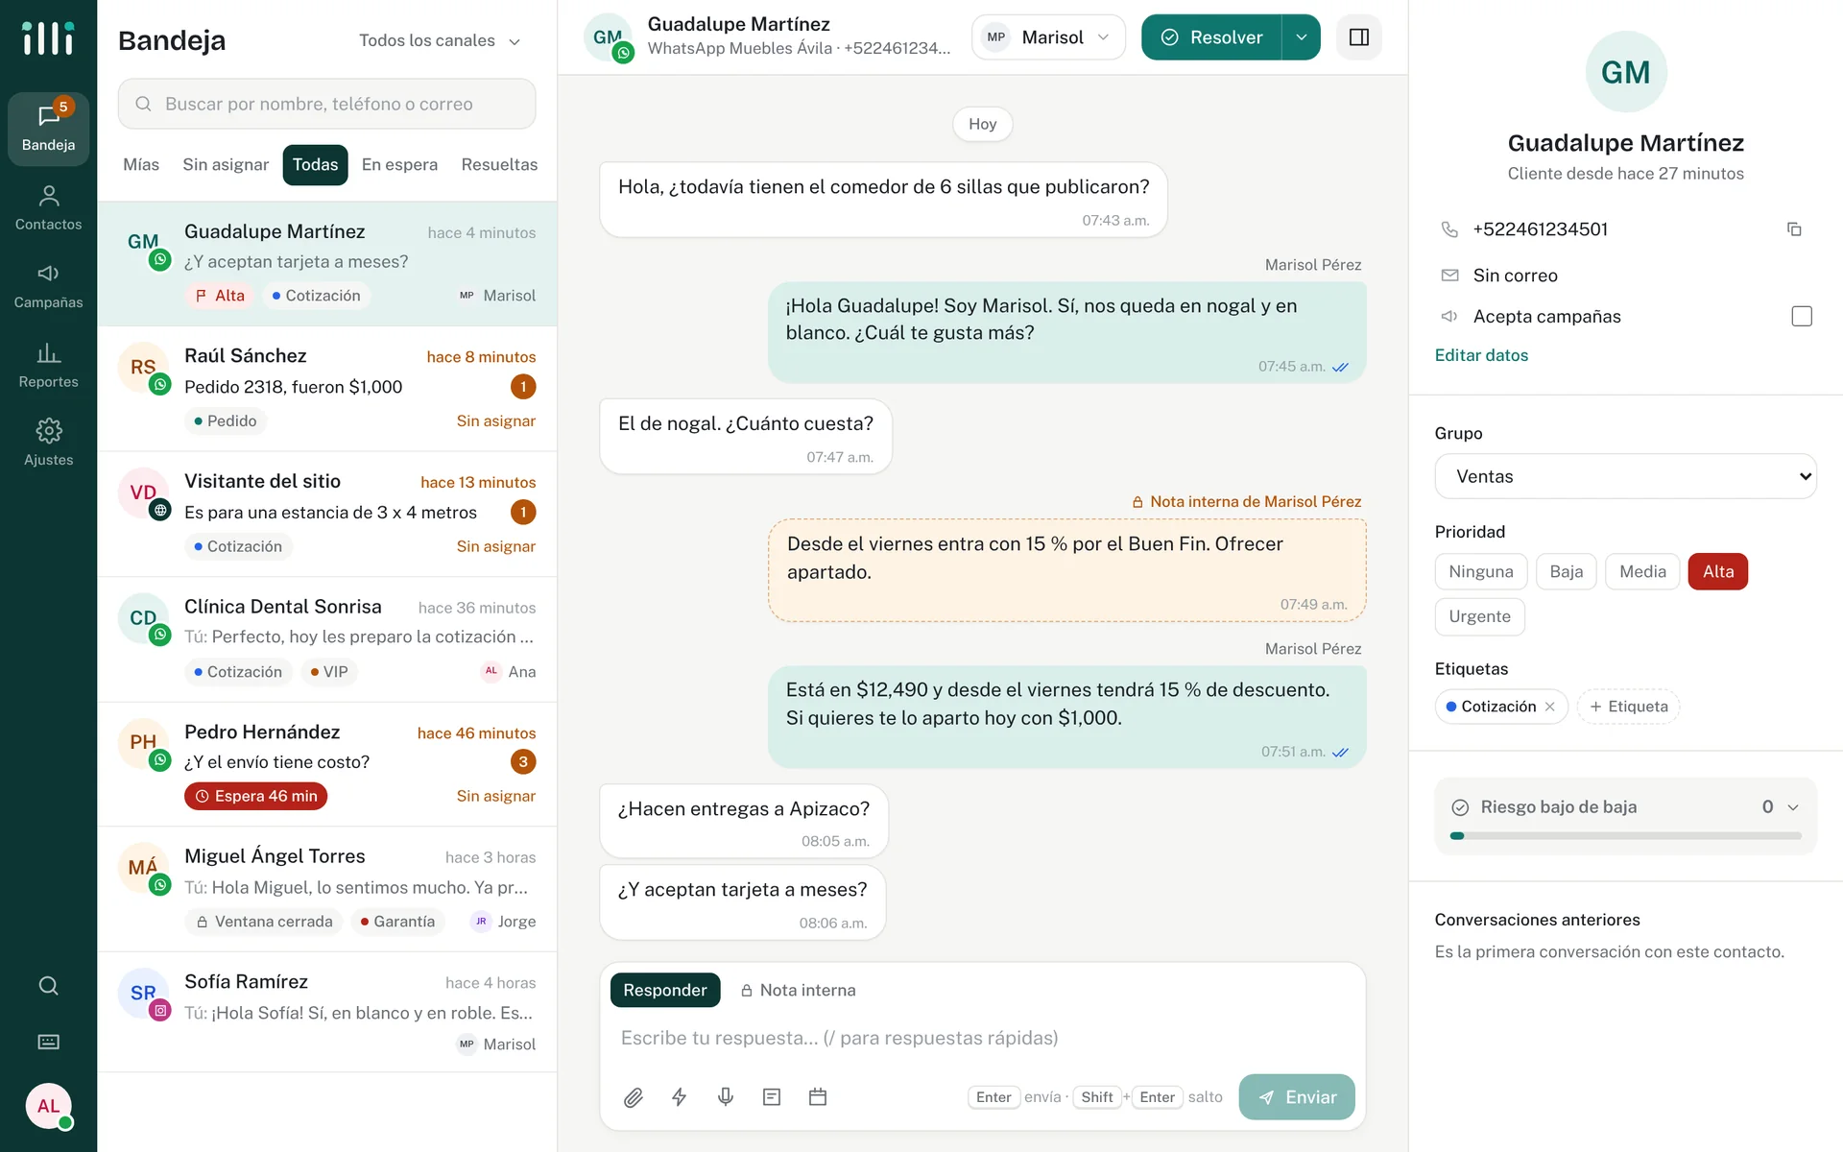The image size is (1843, 1152).
Task: Open templates icon in composer
Action: tap(772, 1097)
